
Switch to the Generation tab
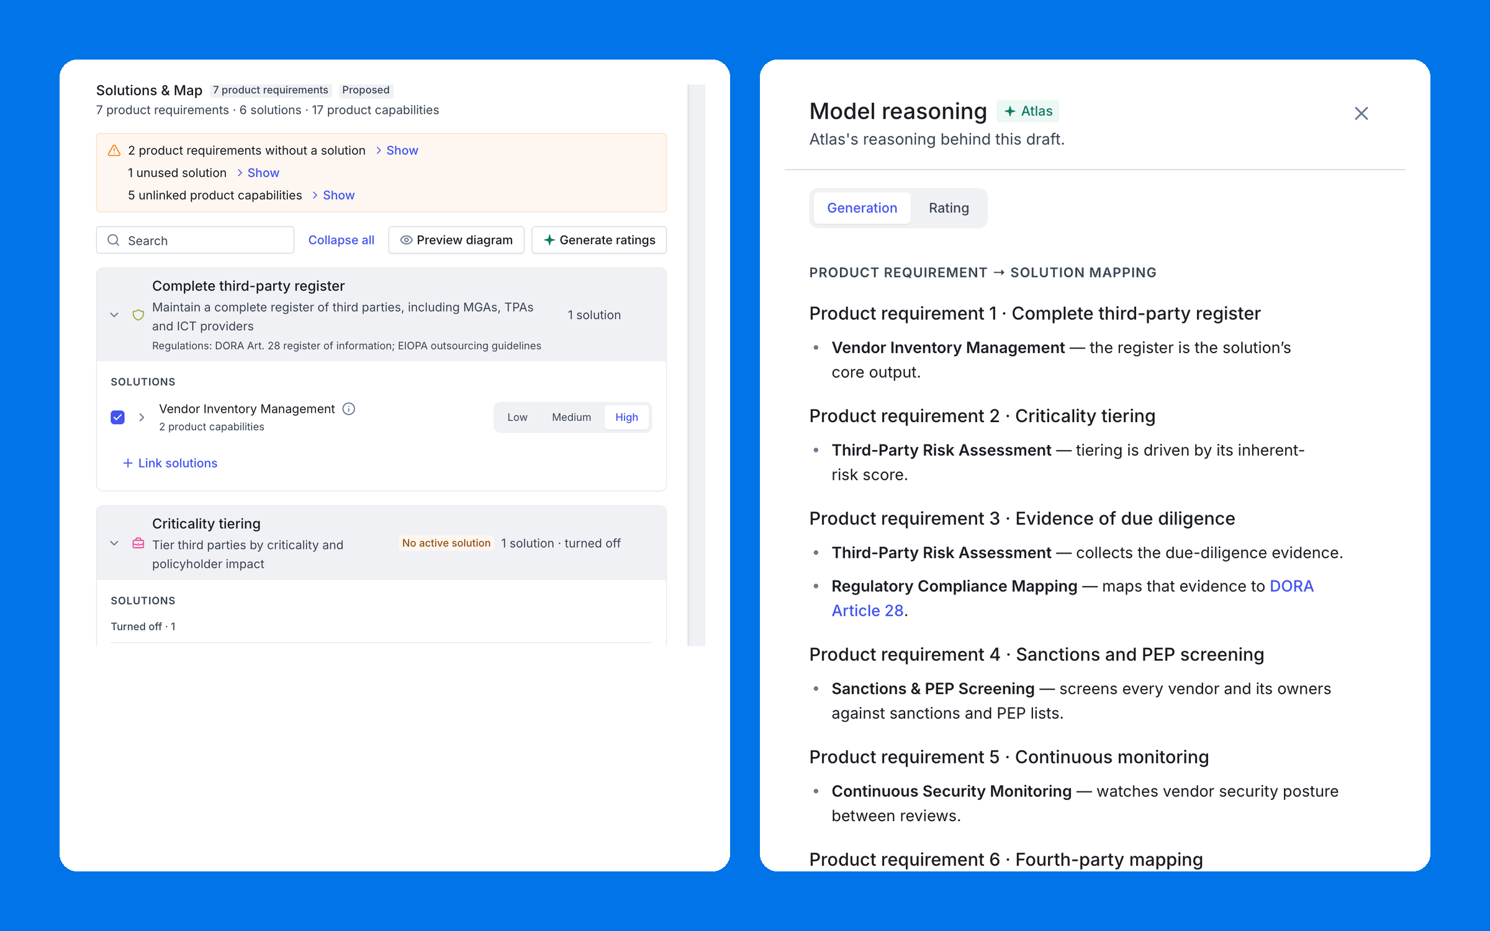coord(862,208)
